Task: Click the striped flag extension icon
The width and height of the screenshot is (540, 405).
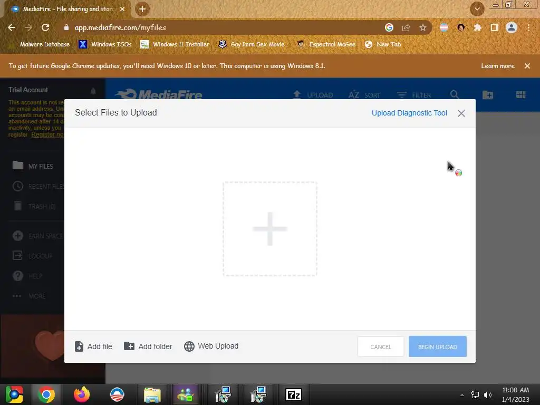Action: (444, 27)
